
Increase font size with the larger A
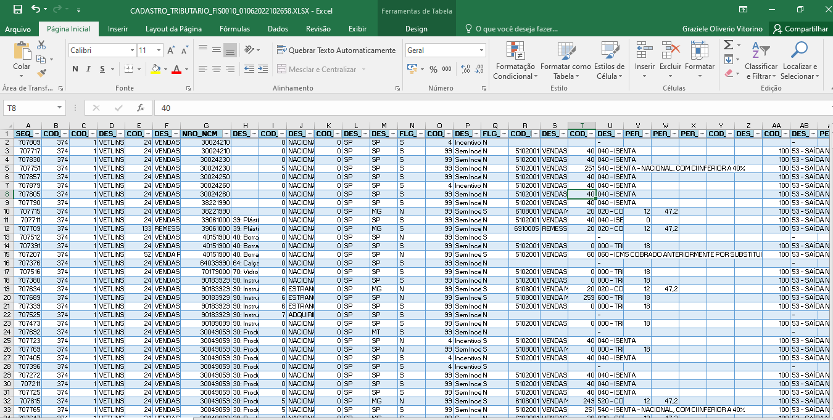(x=172, y=50)
